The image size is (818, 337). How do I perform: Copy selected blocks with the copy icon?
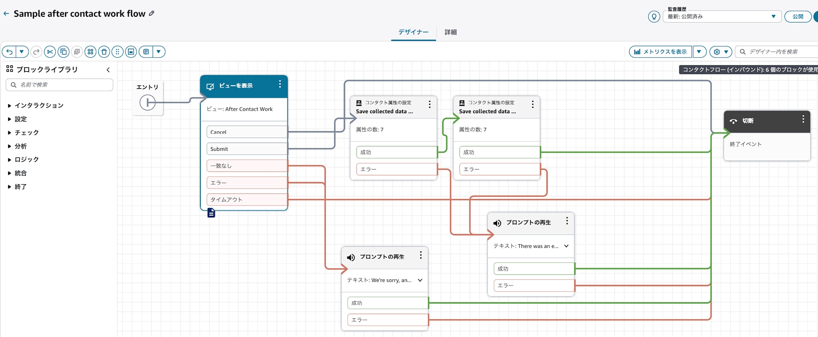[x=63, y=51]
